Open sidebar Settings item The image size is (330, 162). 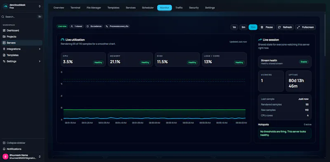[x=22, y=61]
